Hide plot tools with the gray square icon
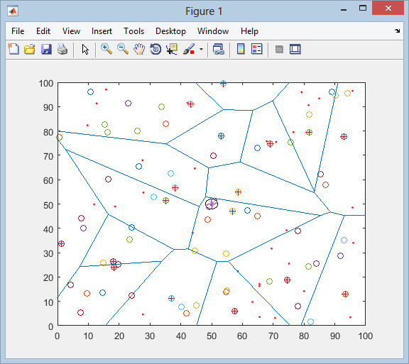The height and width of the screenshot is (364, 409). tap(279, 49)
